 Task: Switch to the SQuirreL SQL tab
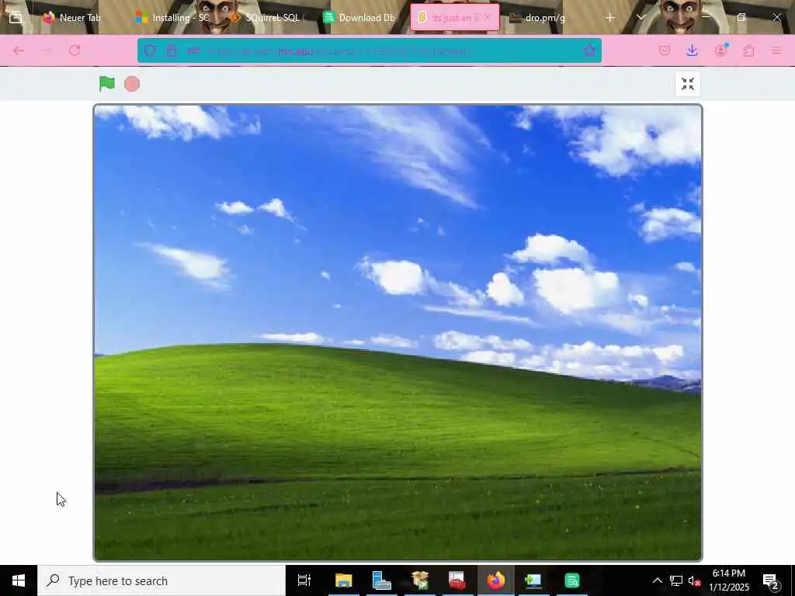click(x=266, y=18)
